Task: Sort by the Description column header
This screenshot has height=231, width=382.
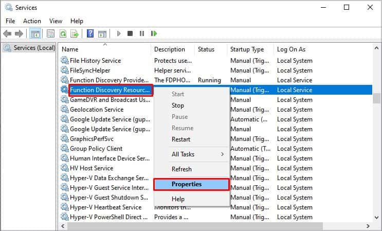Action: coord(173,49)
